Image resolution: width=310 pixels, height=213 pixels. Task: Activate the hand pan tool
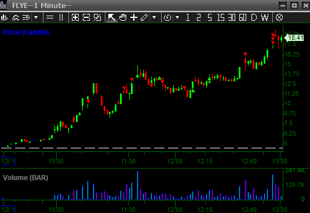click(123, 17)
